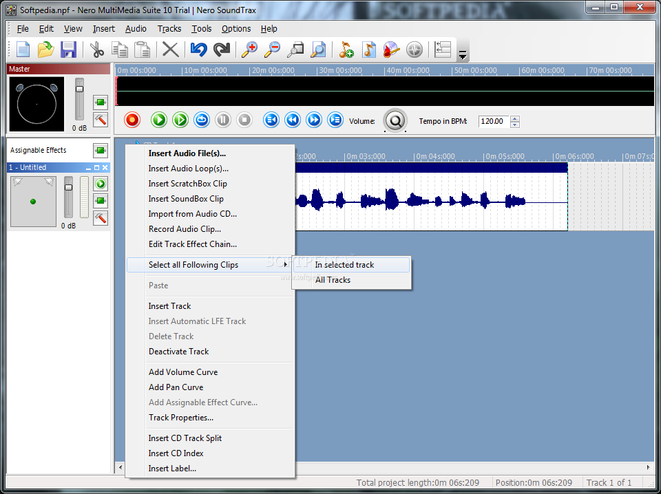Save the project using the floppy disk icon

click(68, 50)
